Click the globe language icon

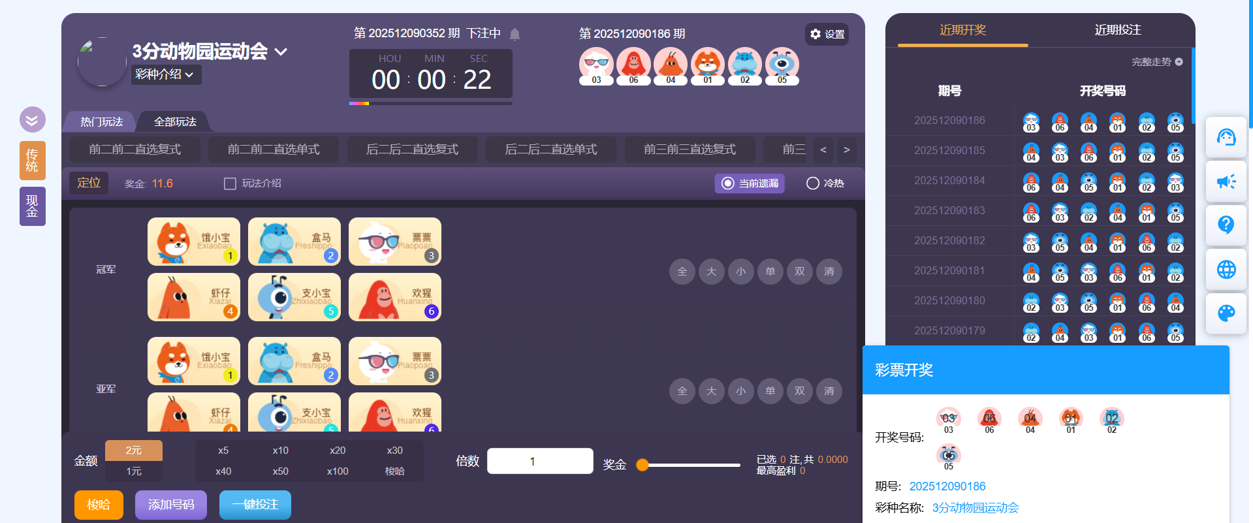pos(1226,269)
